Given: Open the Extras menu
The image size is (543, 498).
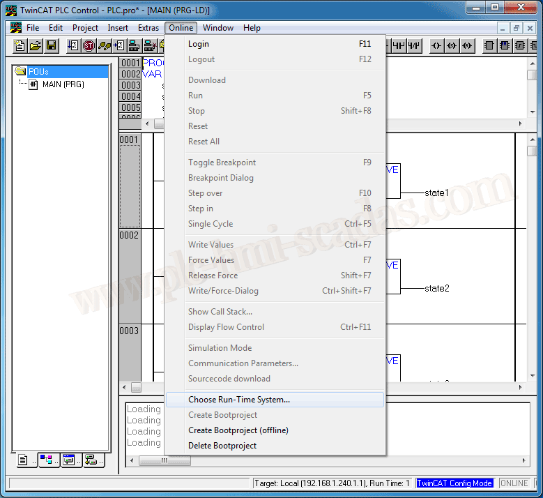Looking at the screenshot, I should [x=148, y=28].
